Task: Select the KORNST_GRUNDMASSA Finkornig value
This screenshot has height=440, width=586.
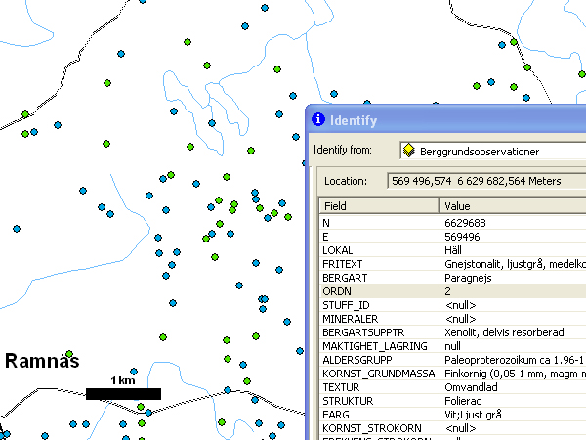Action: [x=515, y=374]
